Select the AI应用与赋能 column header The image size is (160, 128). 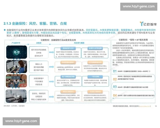coord(79,43)
